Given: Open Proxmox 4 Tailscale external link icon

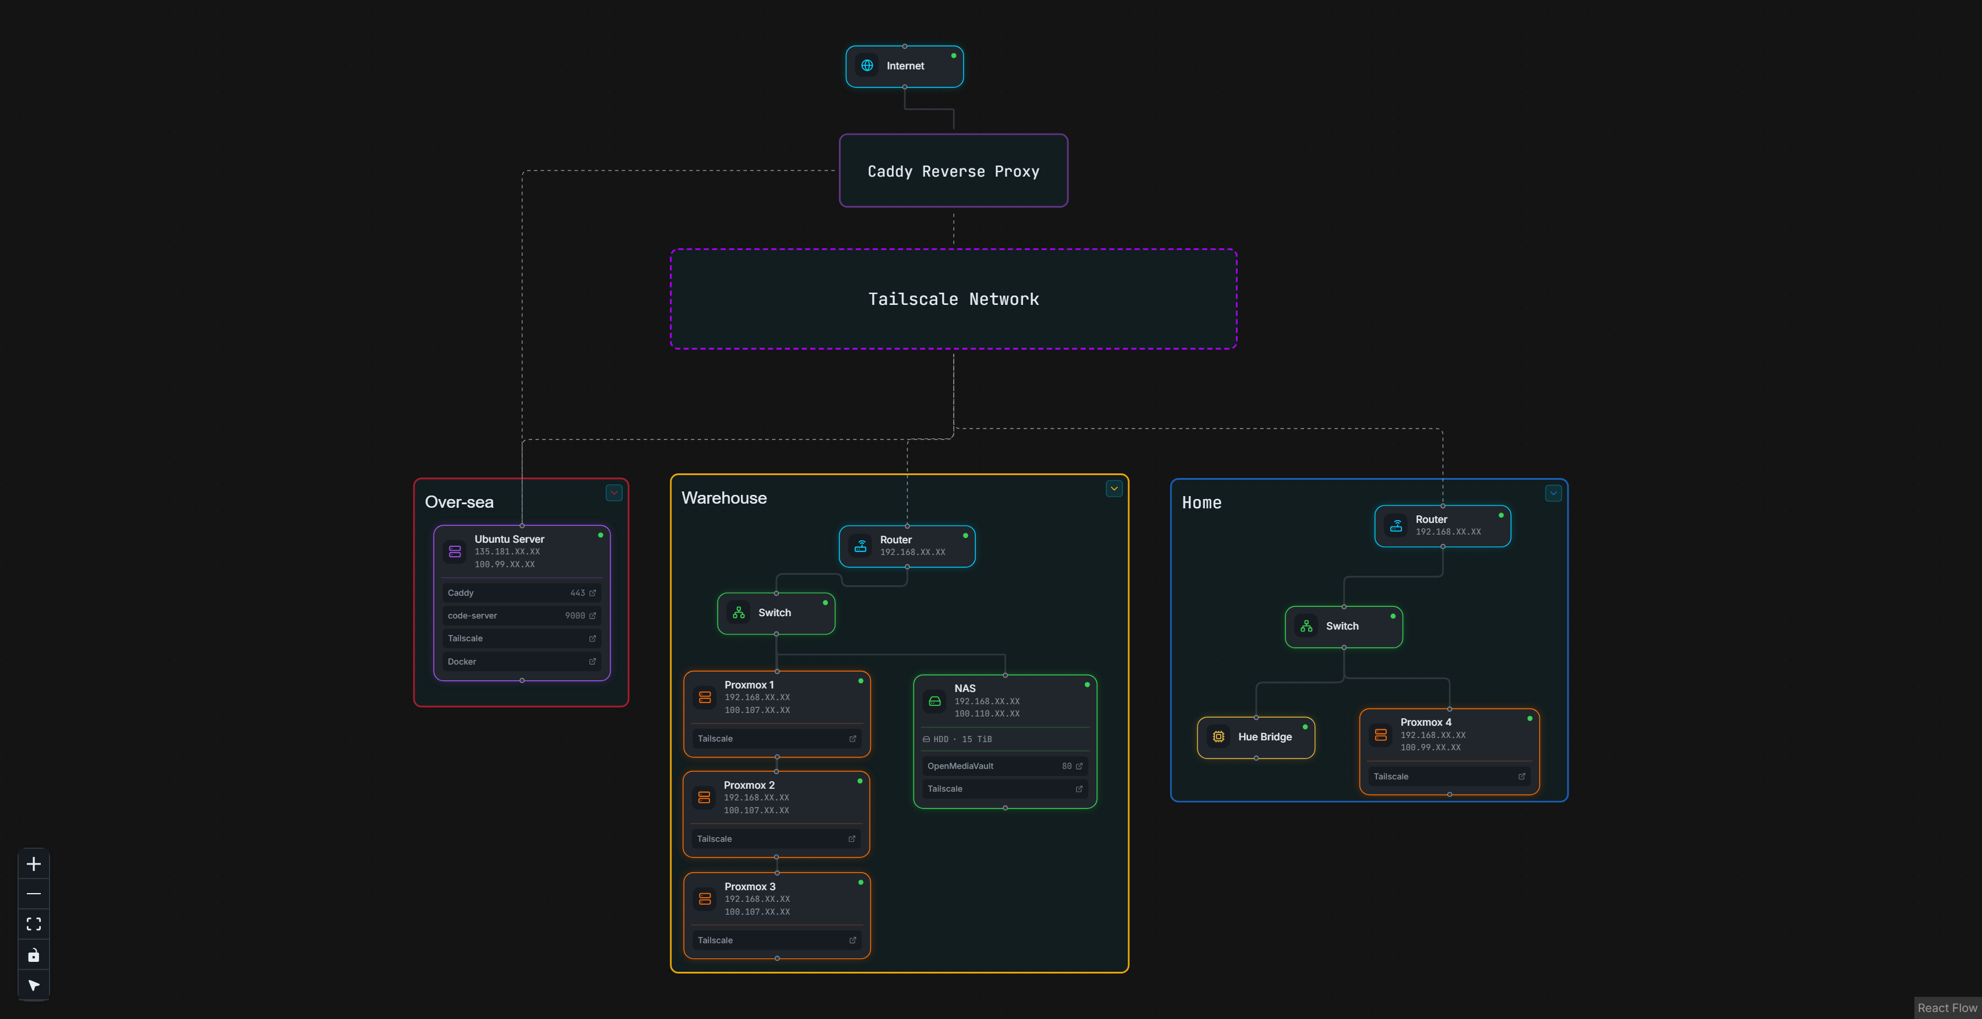Looking at the screenshot, I should (x=1521, y=776).
